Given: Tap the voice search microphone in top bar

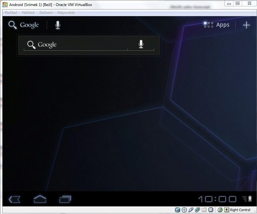Looking at the screenshot, I should coord(58,25).
